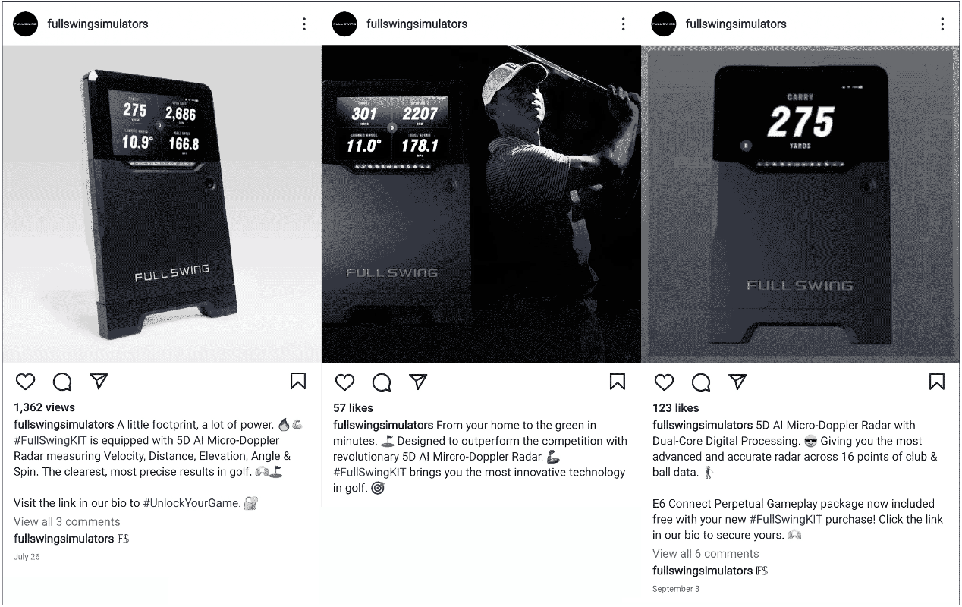Open three-dot menu on the third post
Viewport: 962px width, 607px height.
943,24
